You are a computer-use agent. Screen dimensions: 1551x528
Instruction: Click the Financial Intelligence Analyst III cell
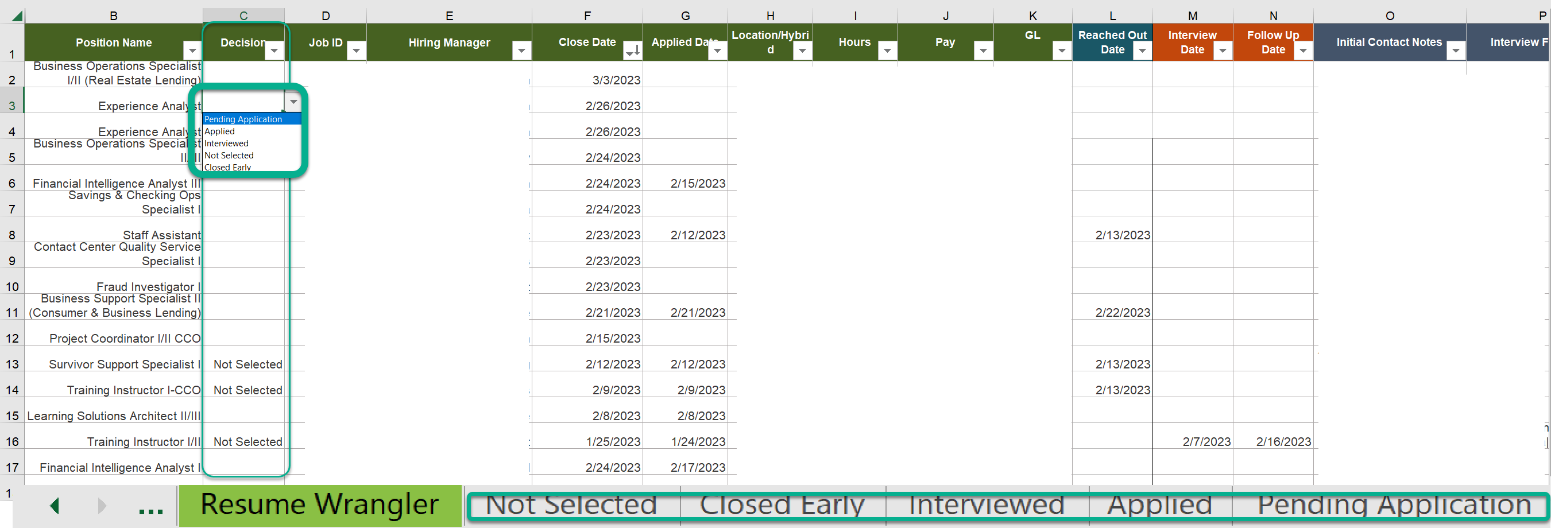(113, 177)
